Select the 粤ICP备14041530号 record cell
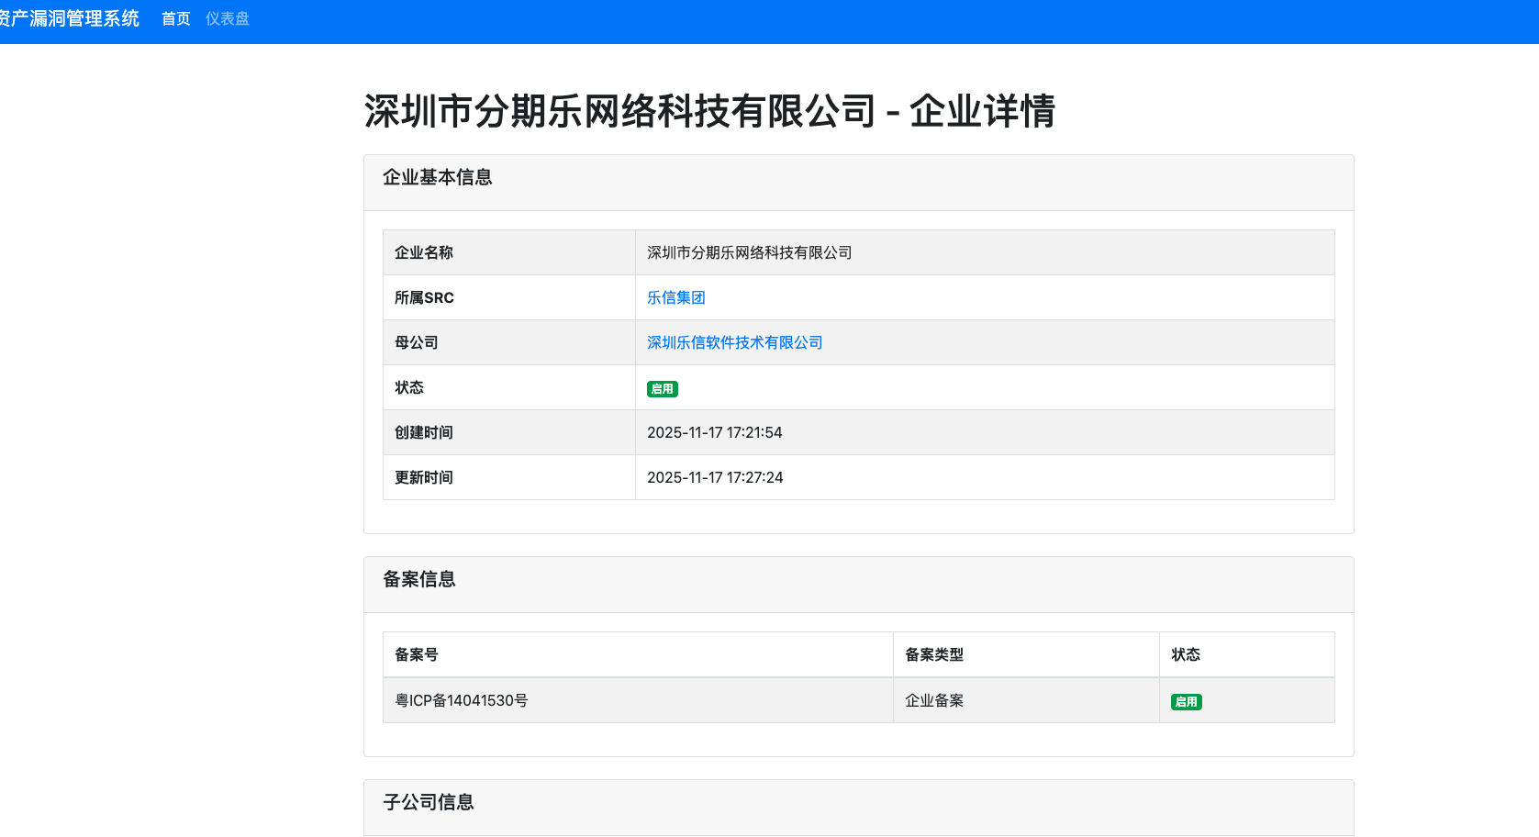 pyautogui.click(x=461, y=700)
